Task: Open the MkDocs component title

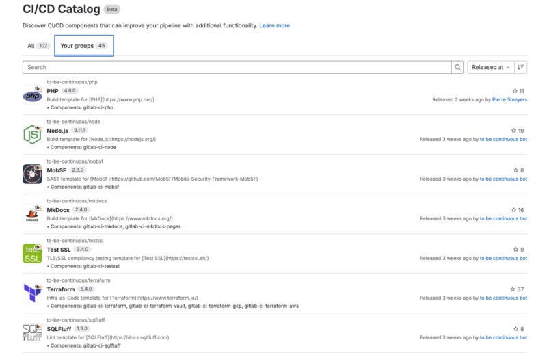Action: 58,210
